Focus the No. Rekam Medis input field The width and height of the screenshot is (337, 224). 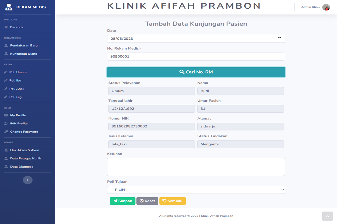pyautogui.click(x=196, y=57)
